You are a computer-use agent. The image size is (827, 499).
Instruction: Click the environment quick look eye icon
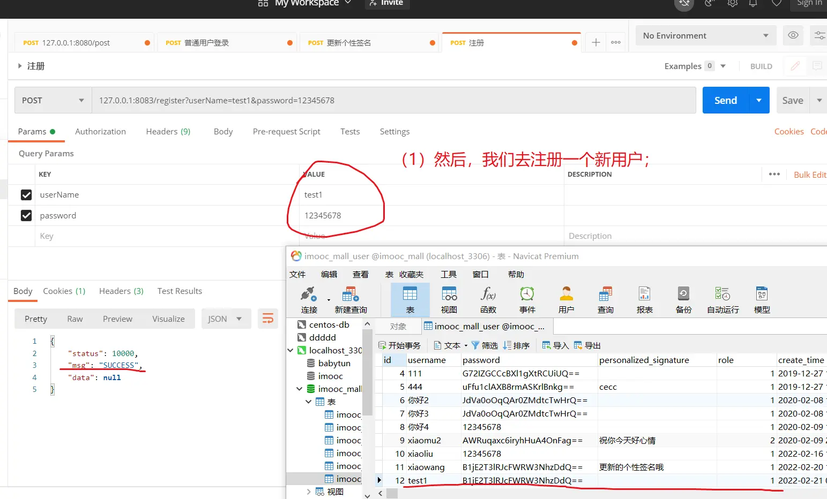pyautogui.click(x=793, y=35)
